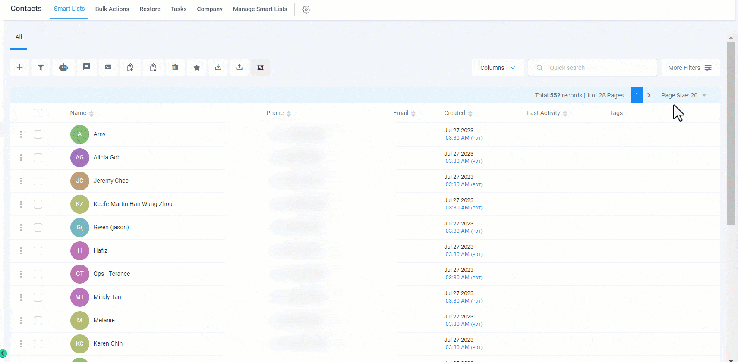The height and width of the screenshot is (362, 738).
Task: Open the contacts settings gear icon
Action: (x=306, y=9)
